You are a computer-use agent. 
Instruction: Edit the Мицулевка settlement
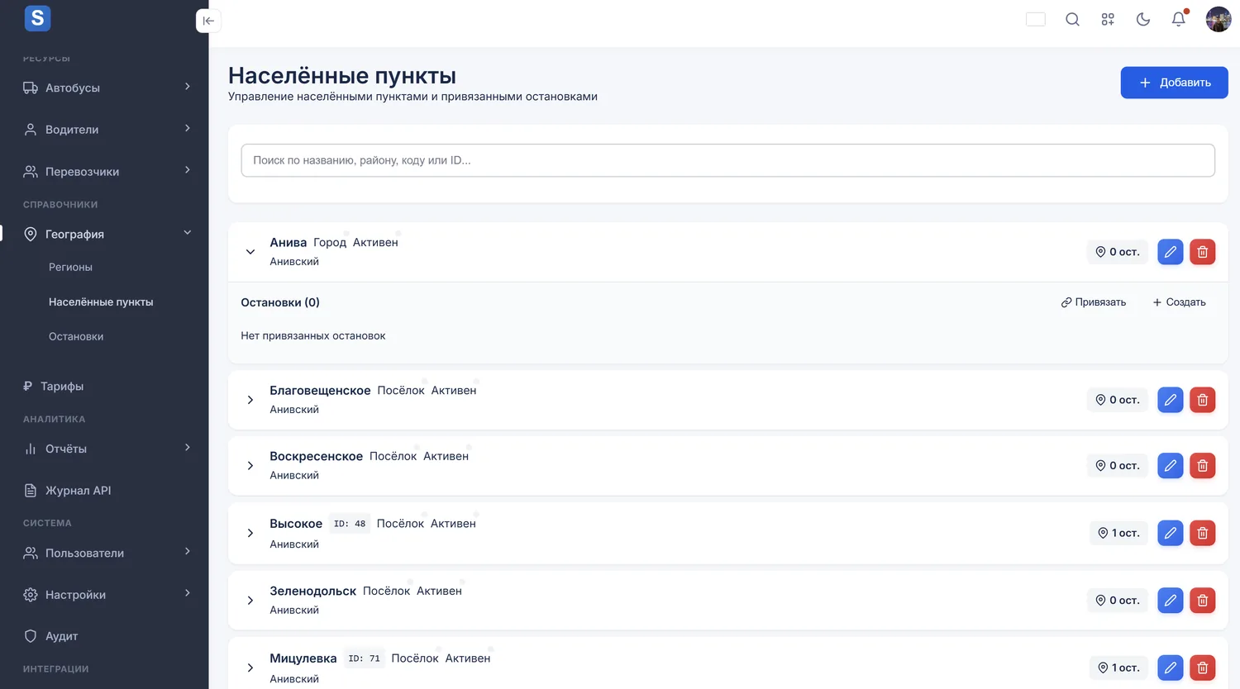pos(1170,668)
